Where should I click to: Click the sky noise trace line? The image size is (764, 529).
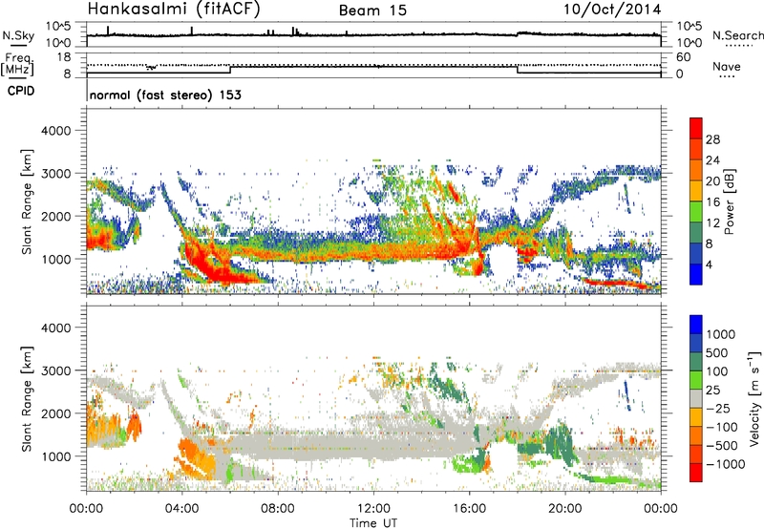(x=373, y=34)
